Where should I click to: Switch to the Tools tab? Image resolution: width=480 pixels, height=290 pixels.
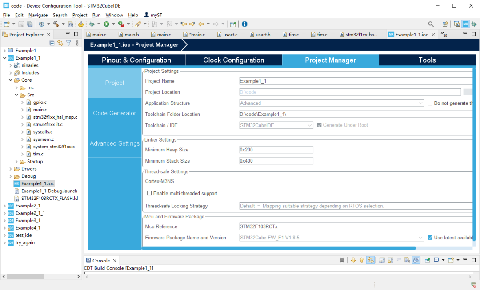[x=427, y=60]
